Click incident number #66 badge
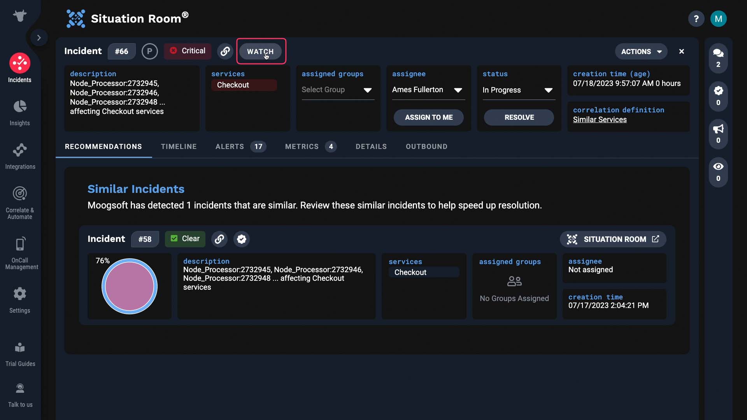 121,51
